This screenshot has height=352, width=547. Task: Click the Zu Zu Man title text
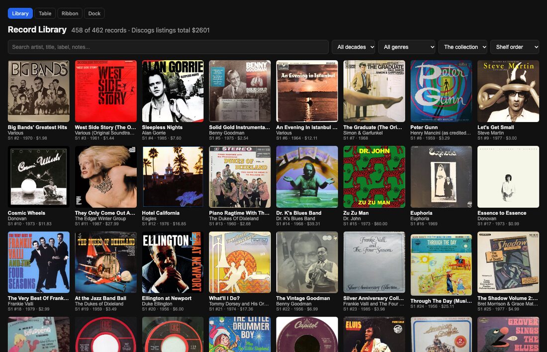[x=356, y=213]
